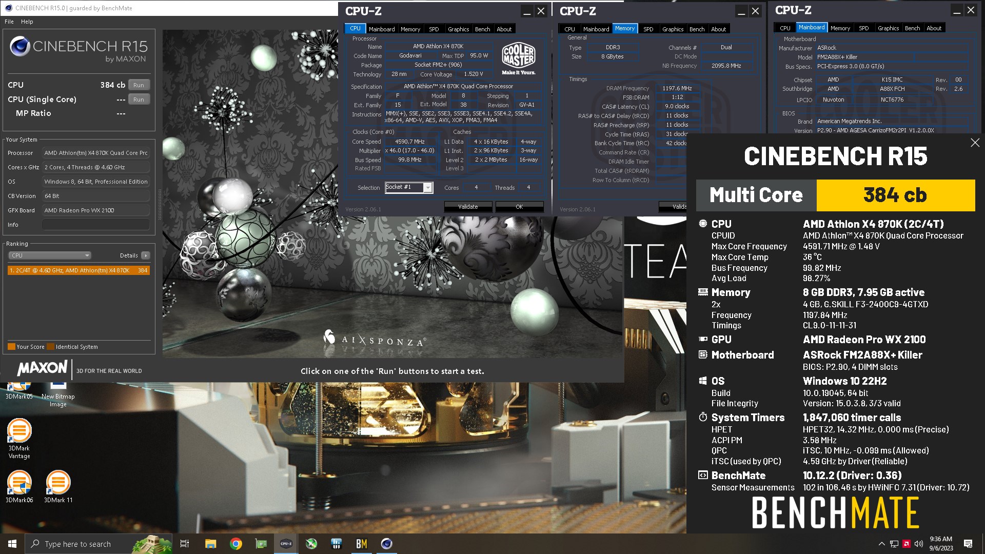Switch to CPU tab in third CPU-Z window
Image resolution: width=985 pixels, height=554 pixels.
785,28
